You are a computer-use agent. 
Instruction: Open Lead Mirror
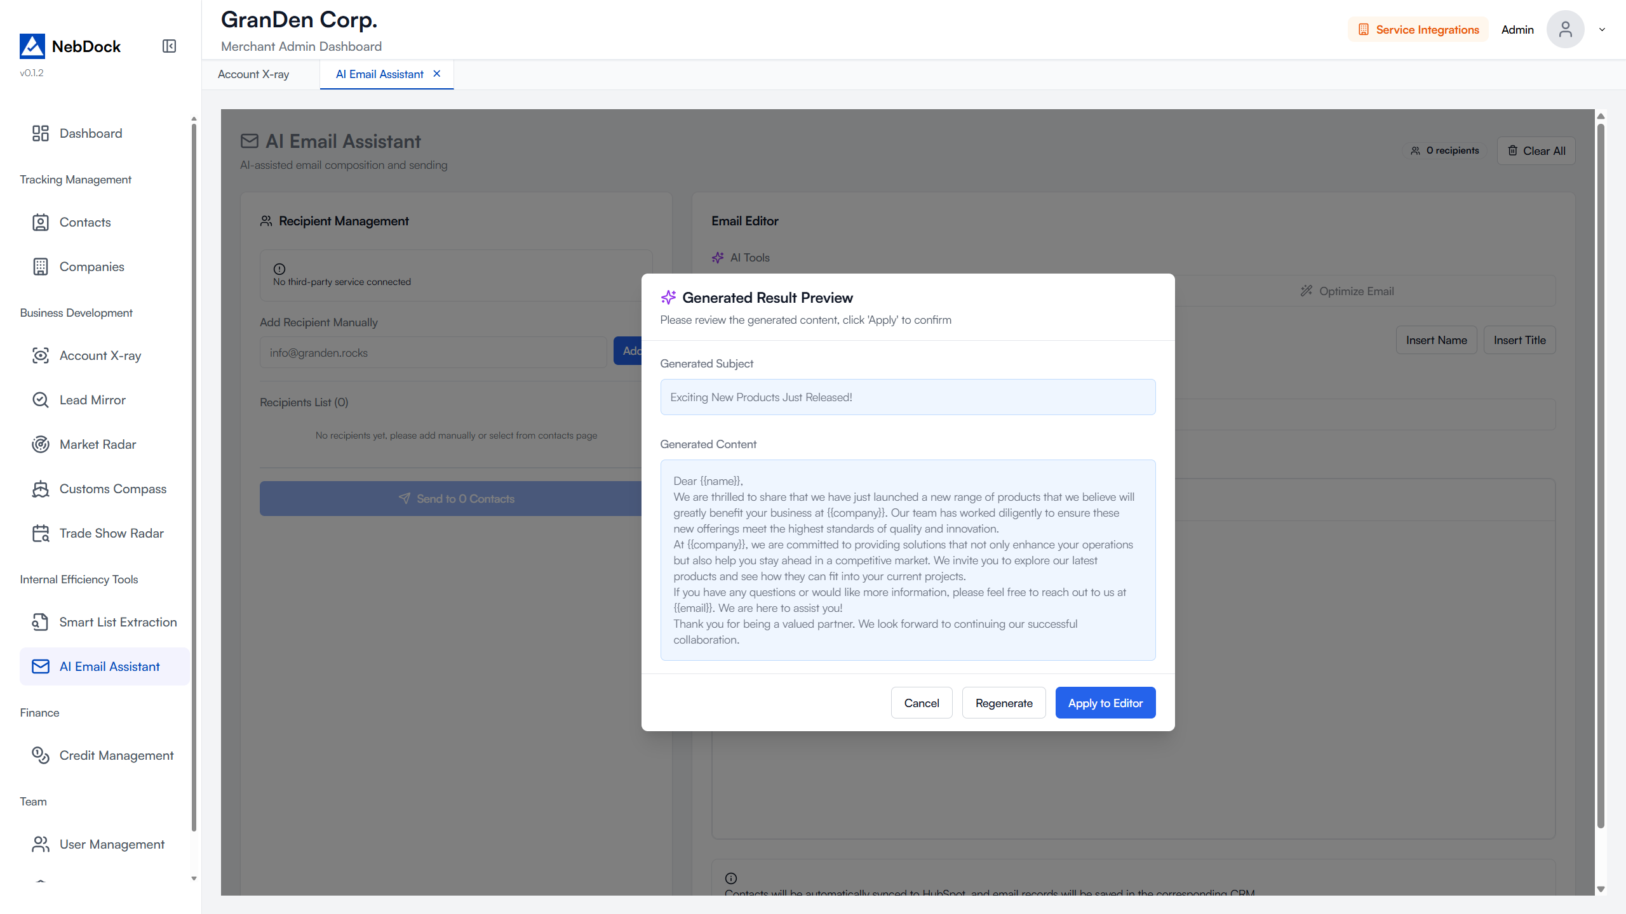(93, 400)
